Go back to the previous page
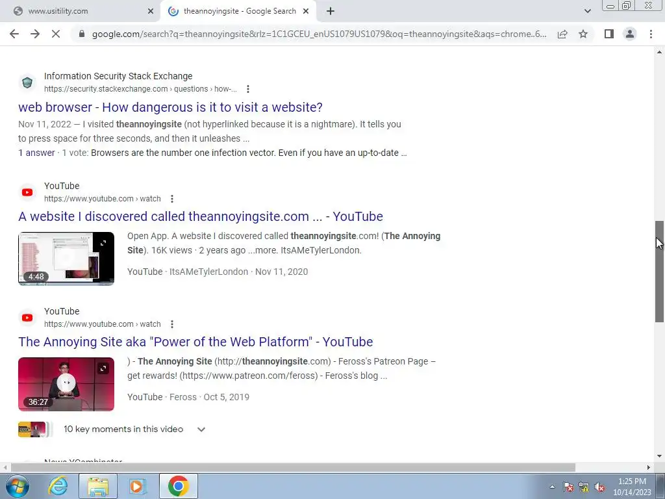 coord(14,34)
